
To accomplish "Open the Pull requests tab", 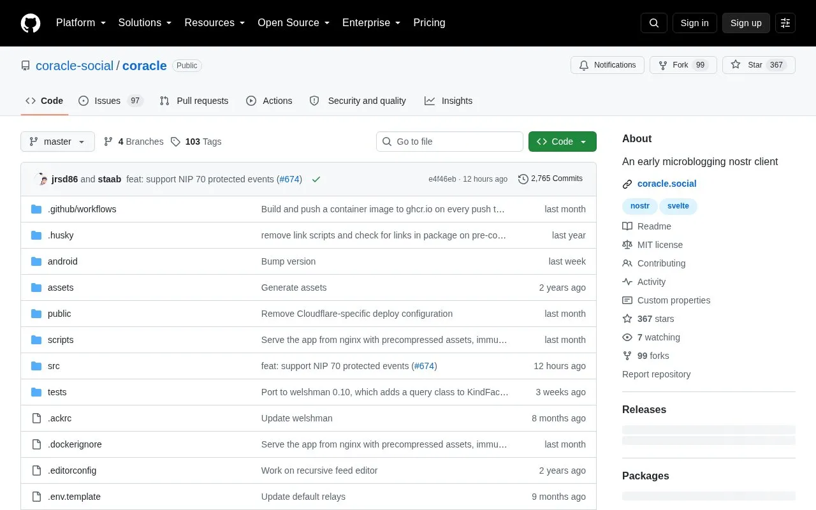I will [194, 101].
